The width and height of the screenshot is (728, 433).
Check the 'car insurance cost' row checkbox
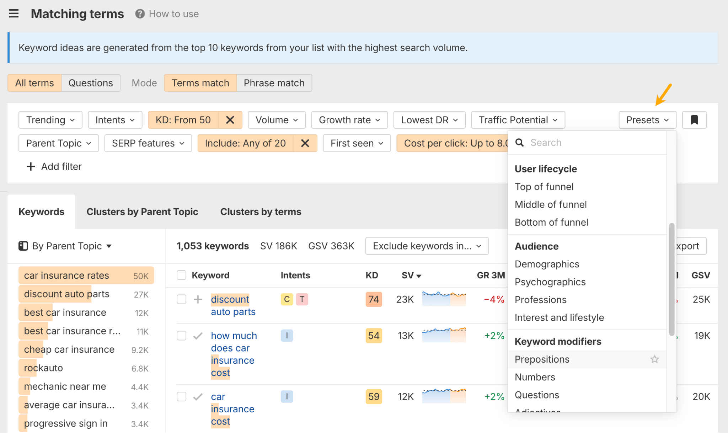point(181,396)
